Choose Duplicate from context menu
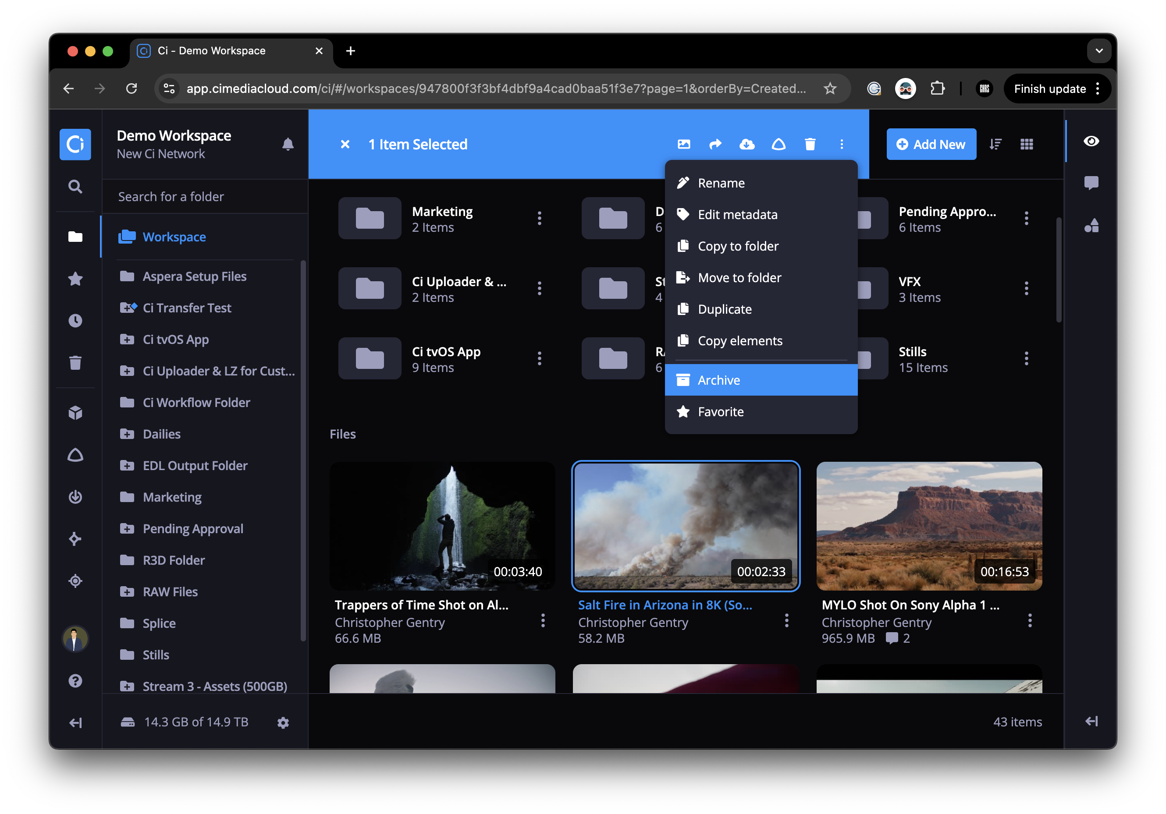Screen dimensions: 1166x814 (761, 309)
